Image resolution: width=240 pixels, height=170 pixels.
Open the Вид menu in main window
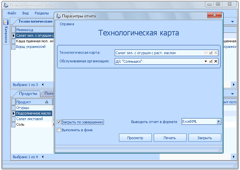[25, 13]
